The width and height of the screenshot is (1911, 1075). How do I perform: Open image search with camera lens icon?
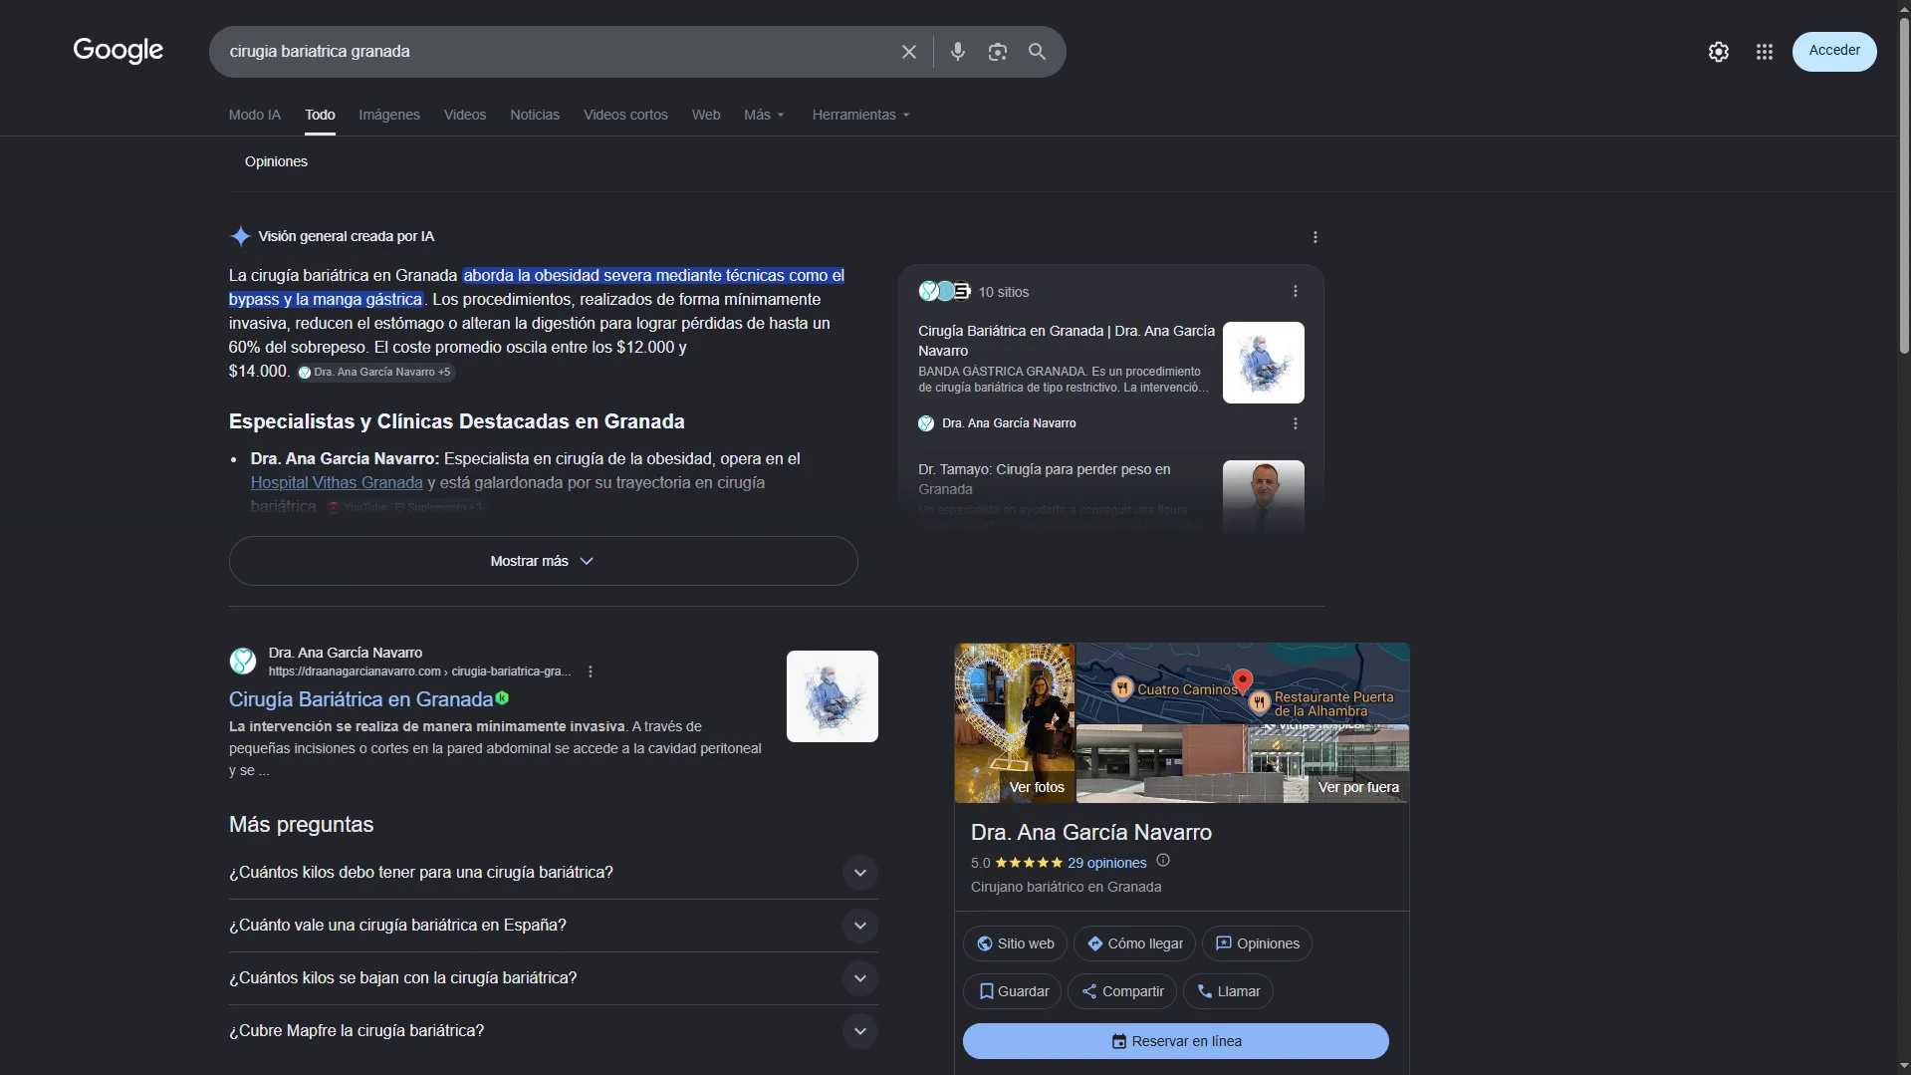coord(997,52)
